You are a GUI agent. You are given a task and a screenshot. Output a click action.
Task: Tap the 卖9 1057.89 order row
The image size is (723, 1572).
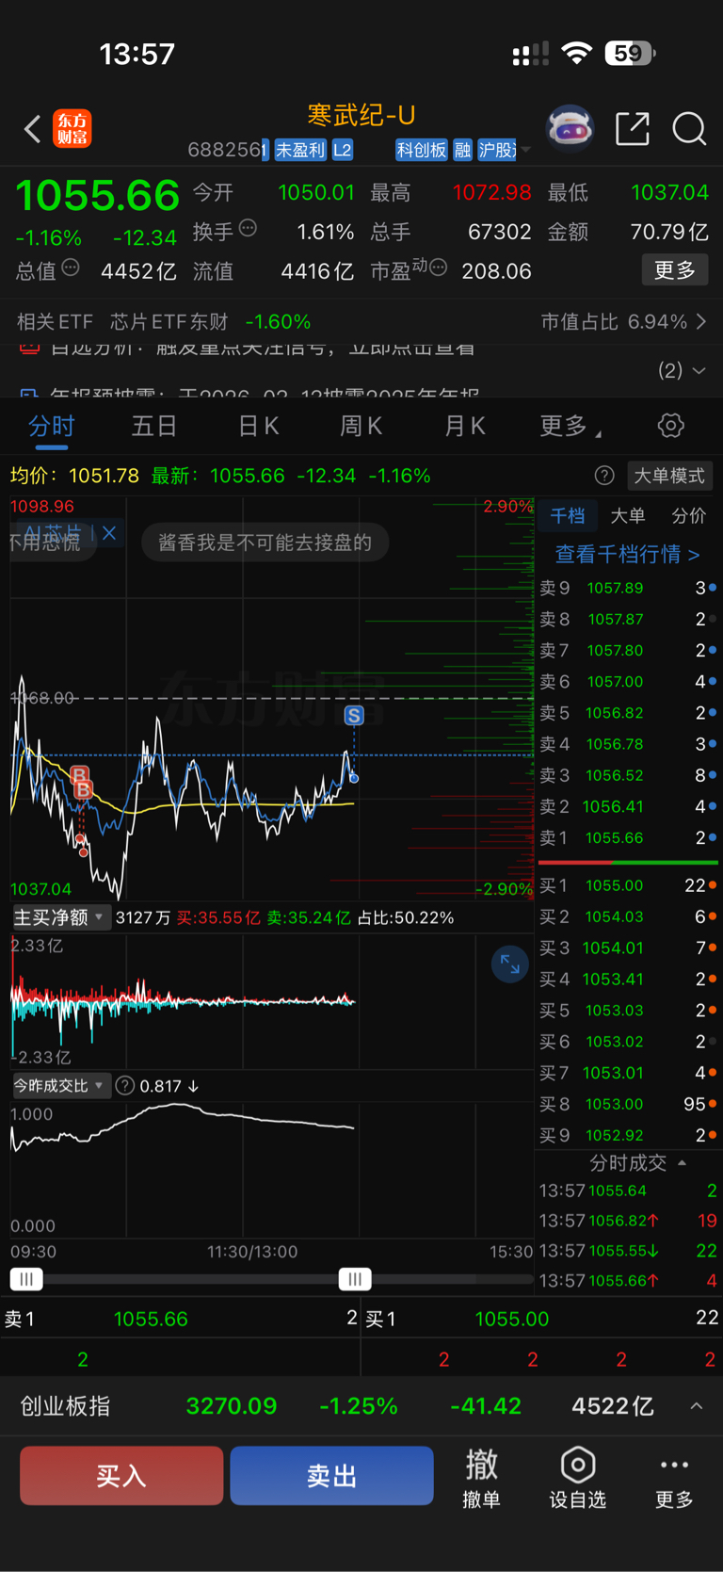point(628,588)
